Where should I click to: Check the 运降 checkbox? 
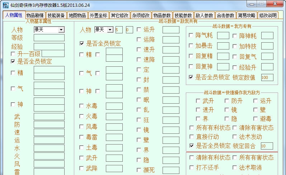139,39
